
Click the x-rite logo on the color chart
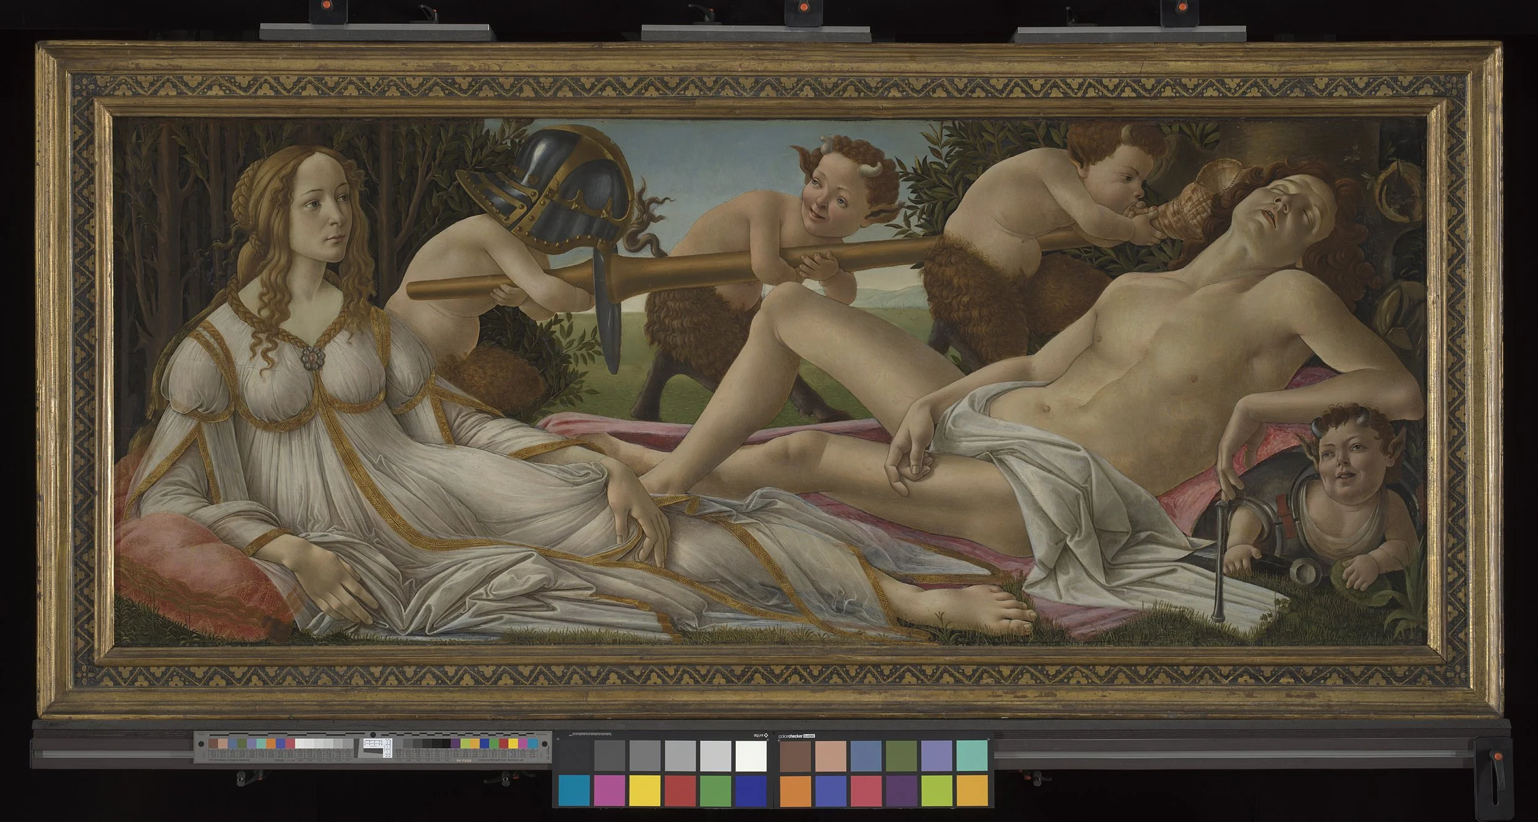(761, 735)
